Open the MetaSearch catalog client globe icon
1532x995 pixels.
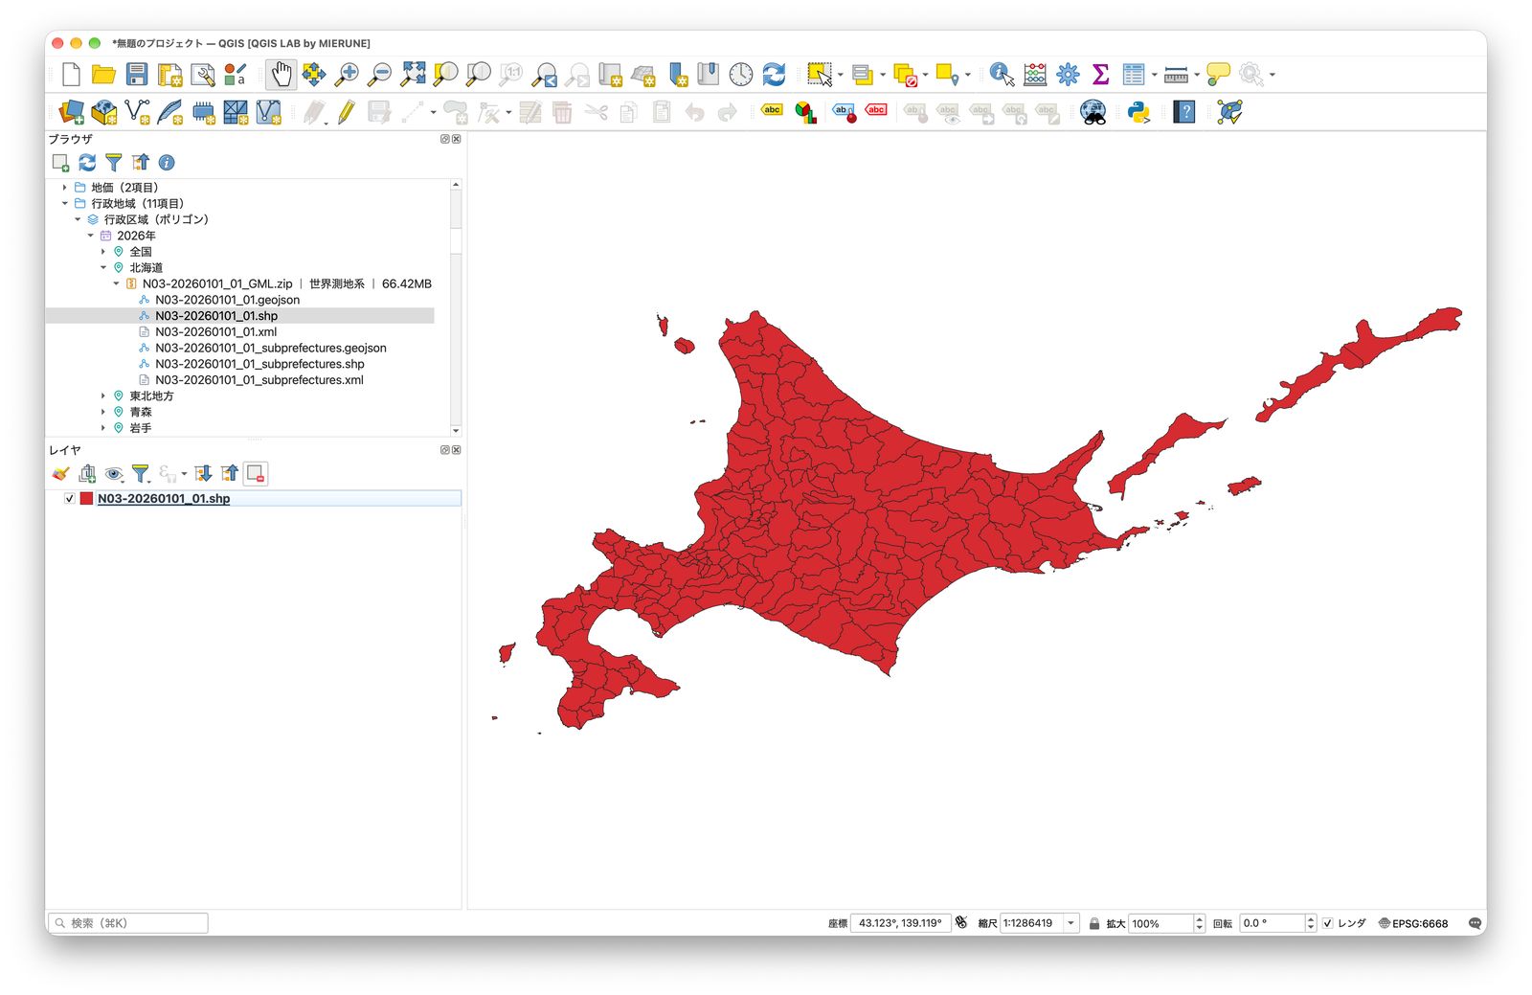pyautogui.click(x=1093, y=112)
